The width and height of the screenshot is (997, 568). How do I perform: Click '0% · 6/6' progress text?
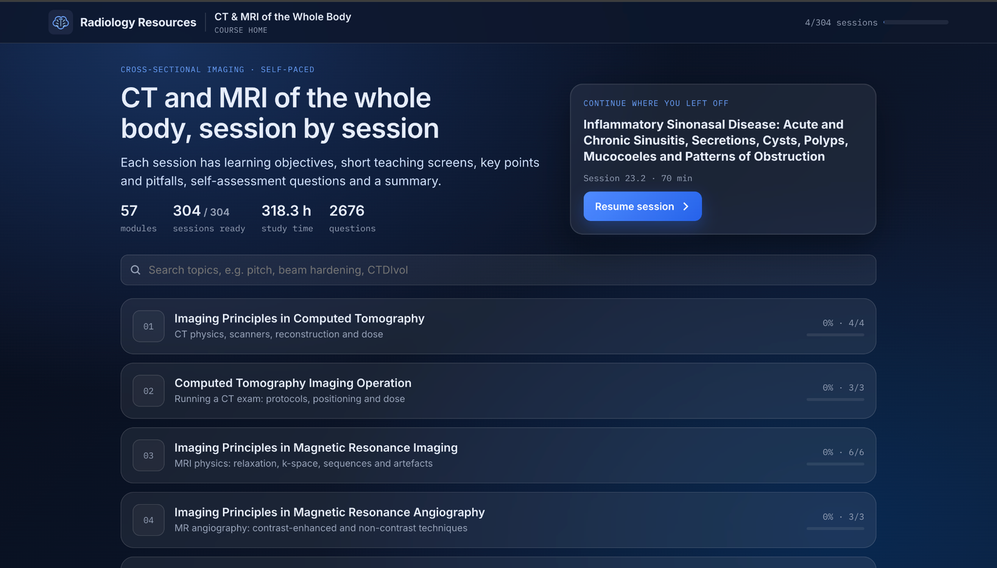point(843,452)
